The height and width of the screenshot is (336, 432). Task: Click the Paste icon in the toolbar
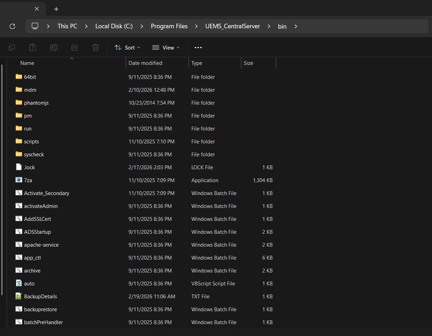click(x=32, y=47)
